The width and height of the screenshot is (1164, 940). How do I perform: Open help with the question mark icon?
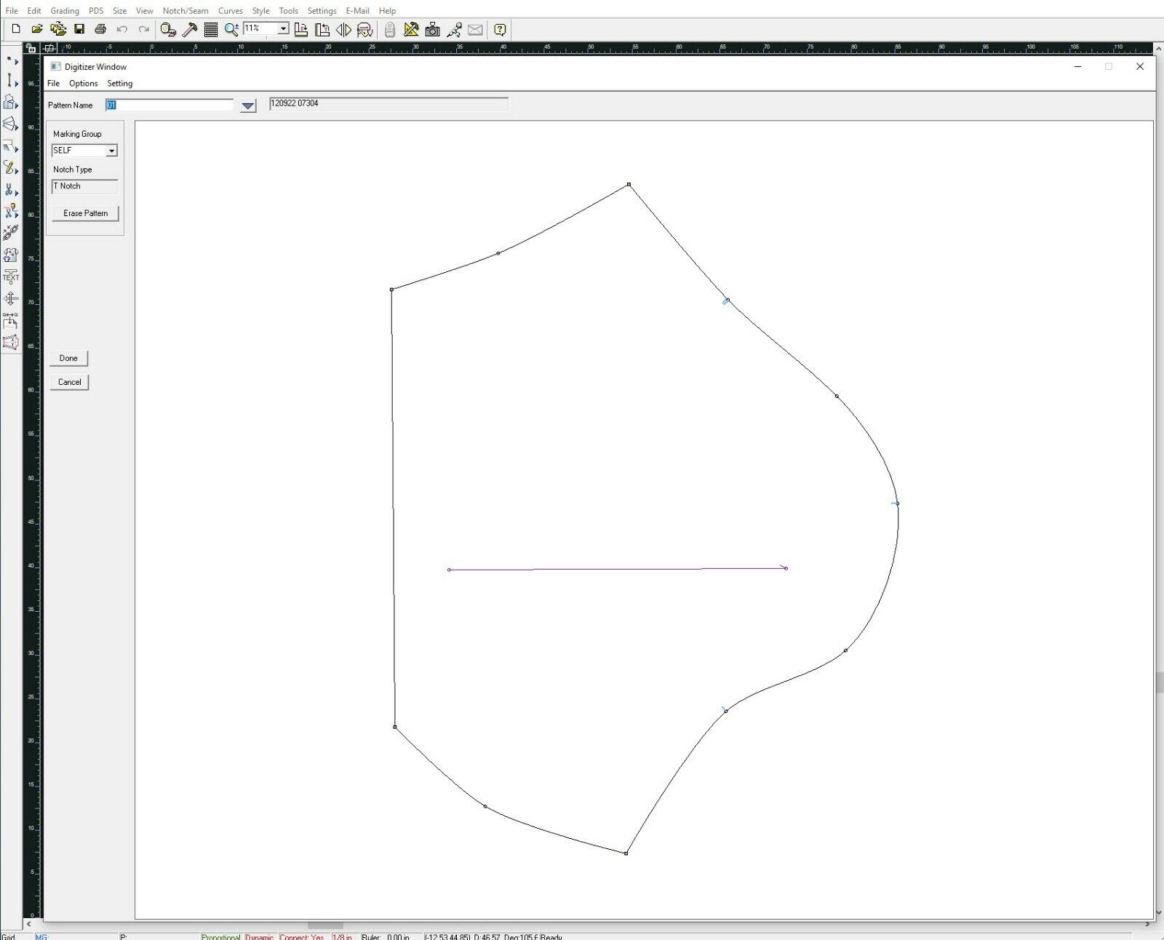(500, 29)
